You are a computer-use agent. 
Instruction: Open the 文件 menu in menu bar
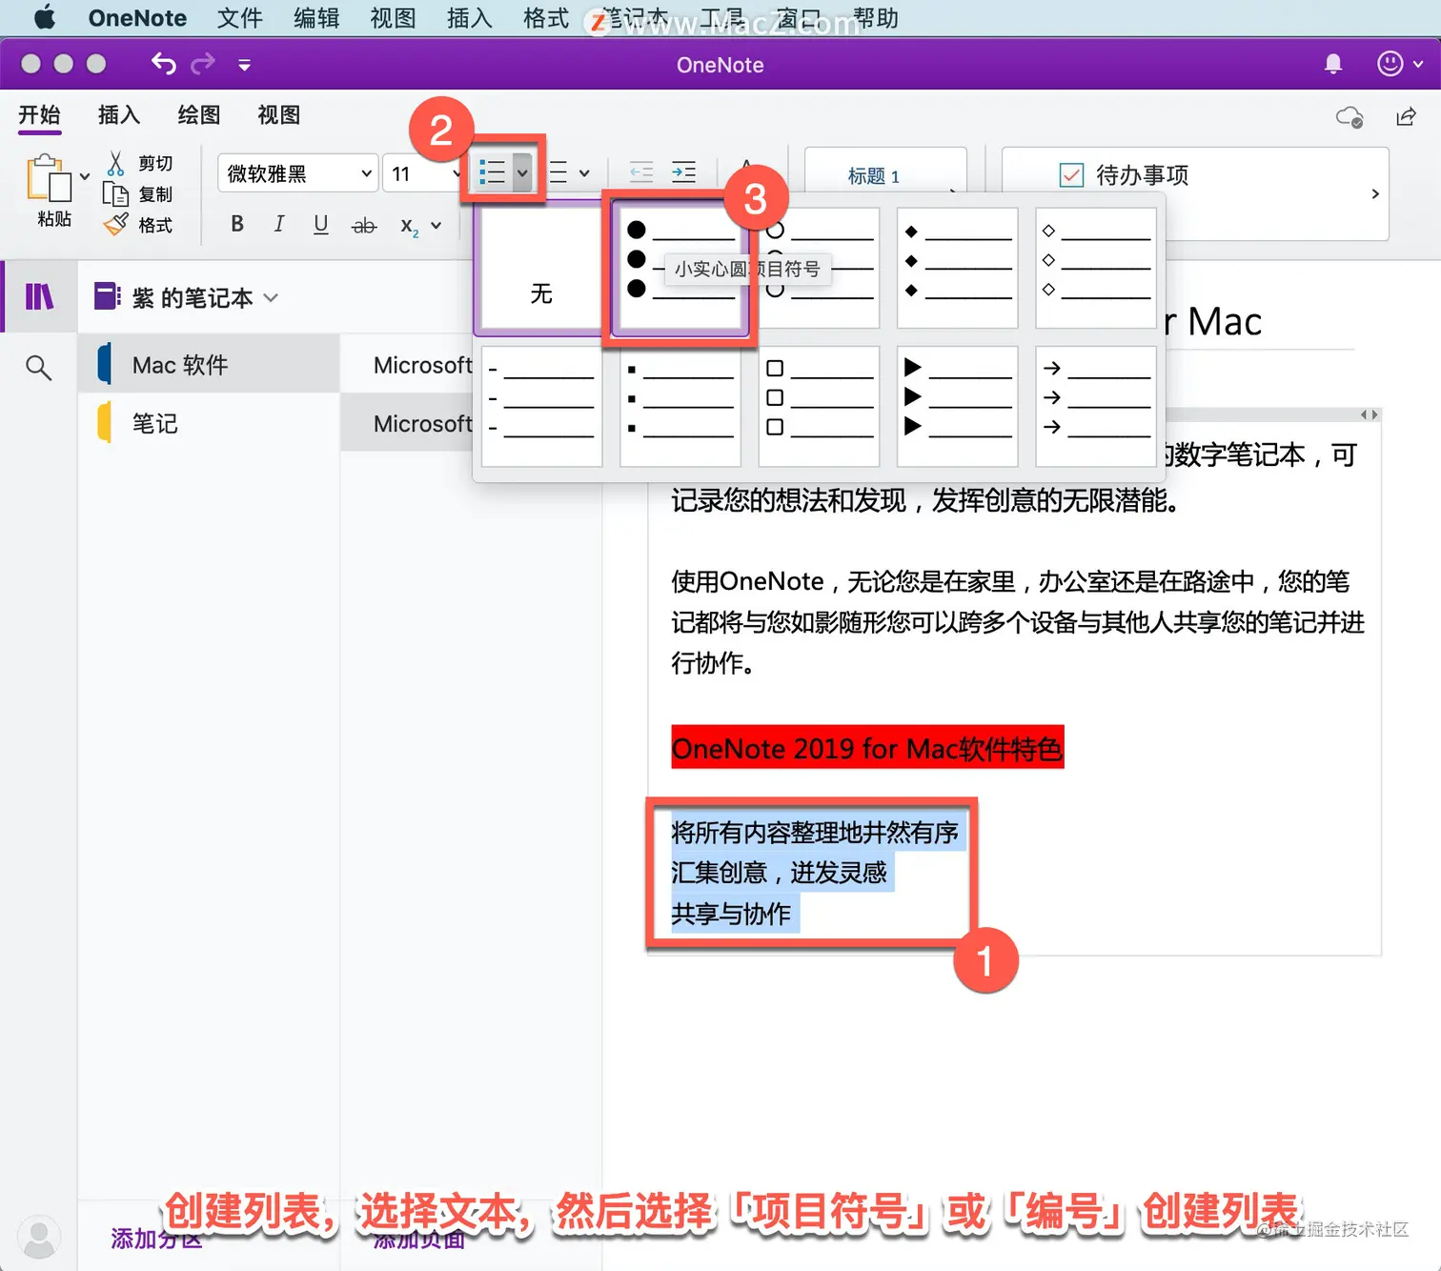click(x=239, y=18)
